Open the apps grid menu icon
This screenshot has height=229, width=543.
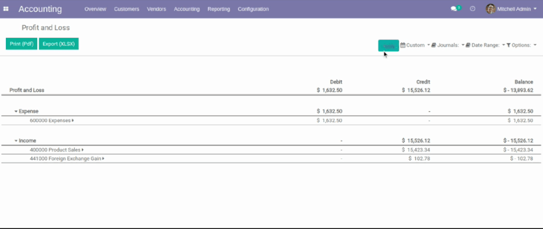tap(6, 9)
